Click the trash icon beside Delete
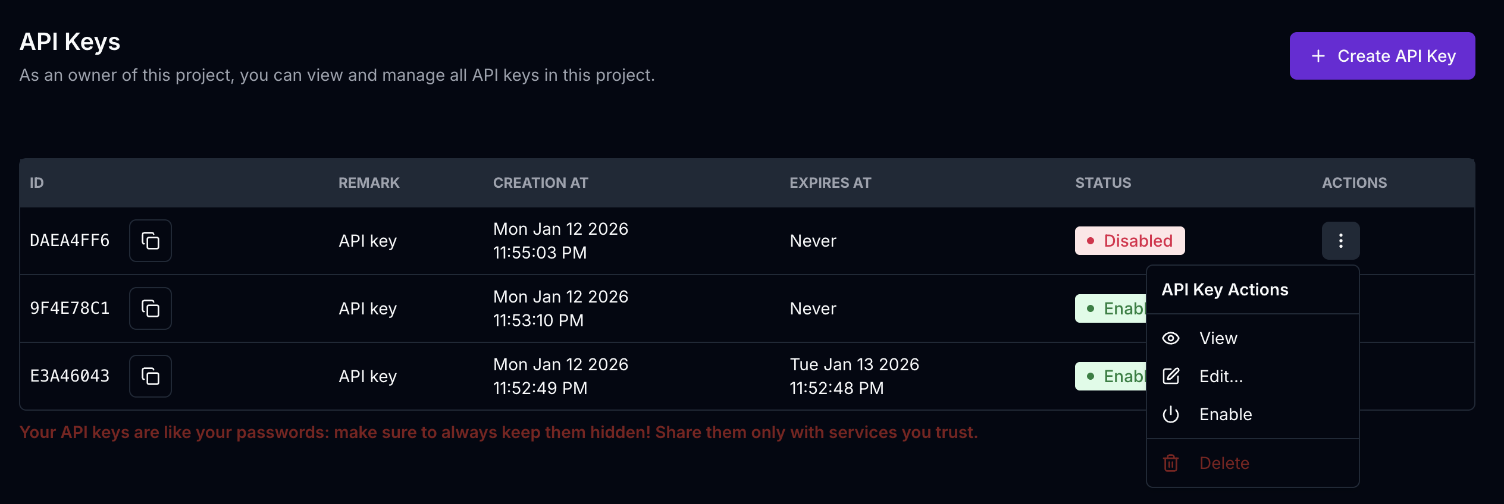 (x=1171, y=463)
